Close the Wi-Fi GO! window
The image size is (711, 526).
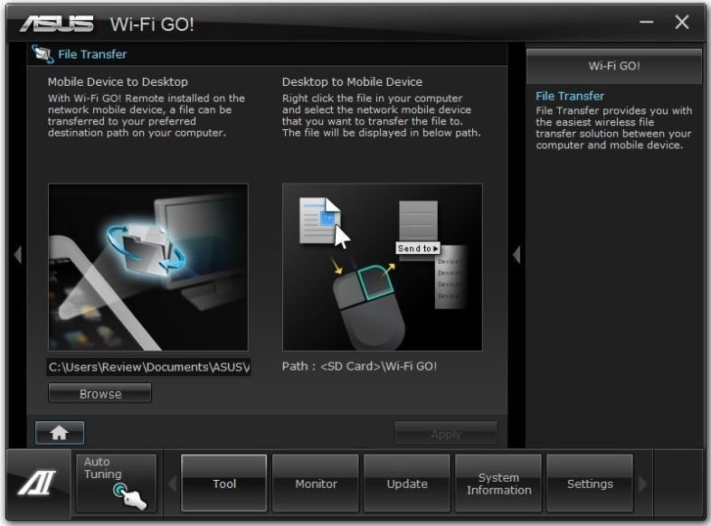681,22
